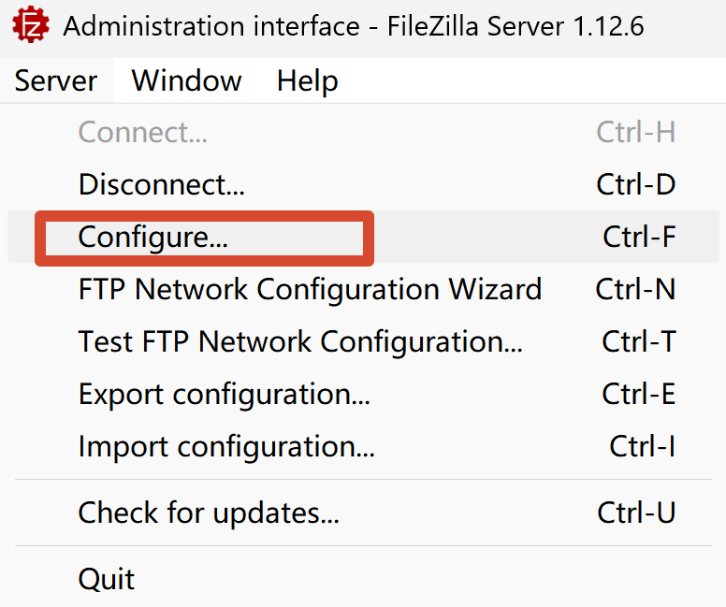Viewport: 726px width, 607px height.
Task: Open the Server menu
Action: 56,80
